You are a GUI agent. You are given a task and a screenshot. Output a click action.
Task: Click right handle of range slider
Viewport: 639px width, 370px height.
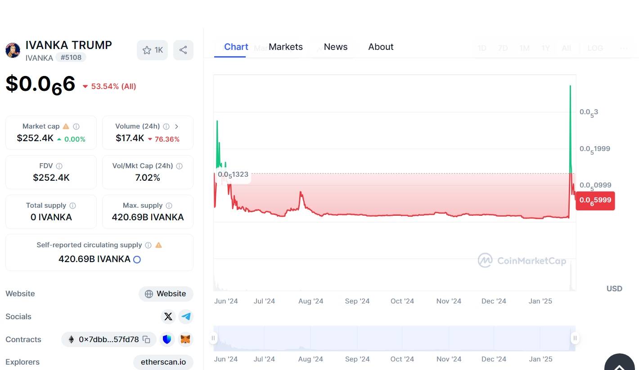click(x=575, y=338)
